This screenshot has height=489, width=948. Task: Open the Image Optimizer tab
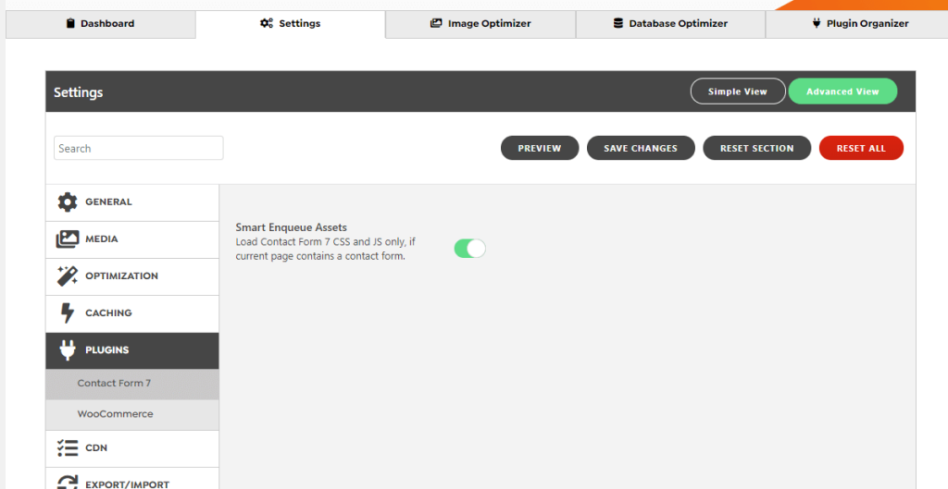(x=480, y=24)
